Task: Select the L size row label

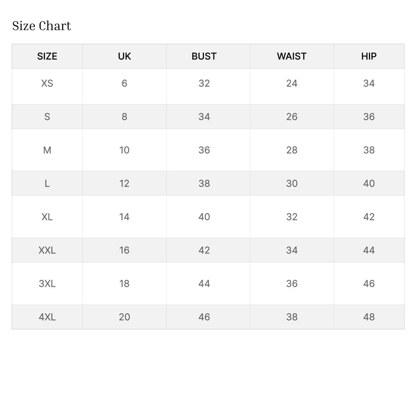Action: coord(47,183)
